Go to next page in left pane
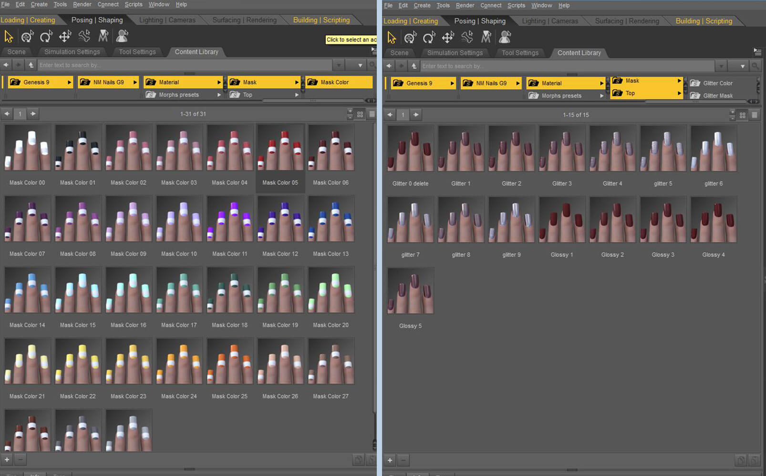The width and height of the screenshot is (766, 476). pyautogui.click(x=33, y=114)
